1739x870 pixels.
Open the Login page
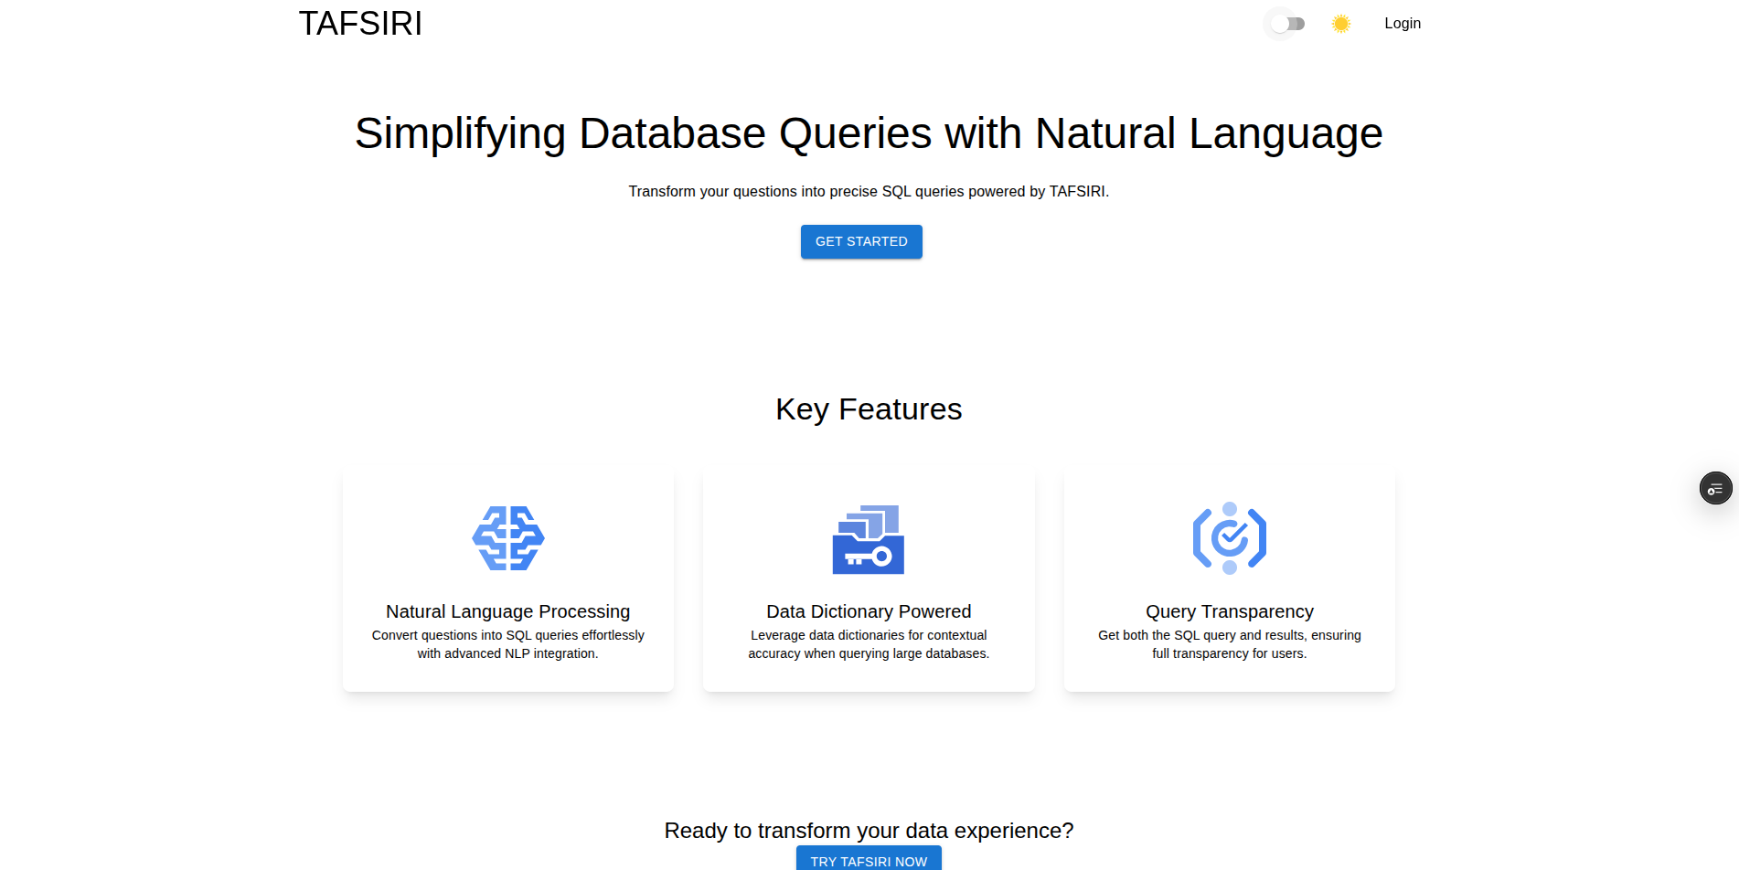[1402, 24]
